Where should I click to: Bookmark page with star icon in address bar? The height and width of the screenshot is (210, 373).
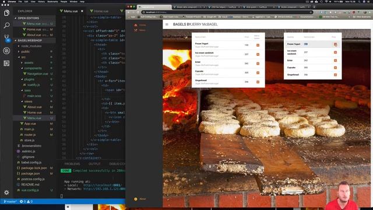[x=311, y=12]
